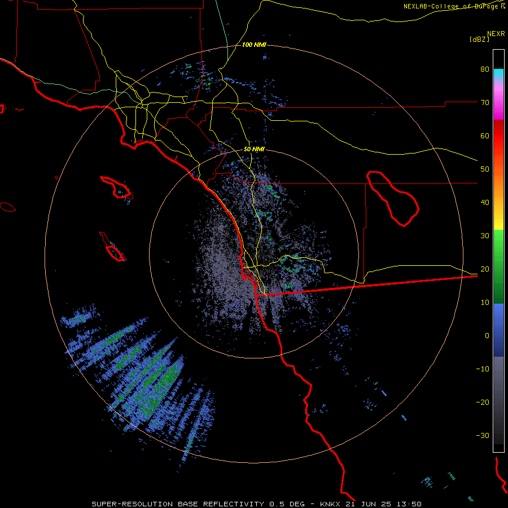
Task: Click the [dBZ] units label
Action: [479, 39]
